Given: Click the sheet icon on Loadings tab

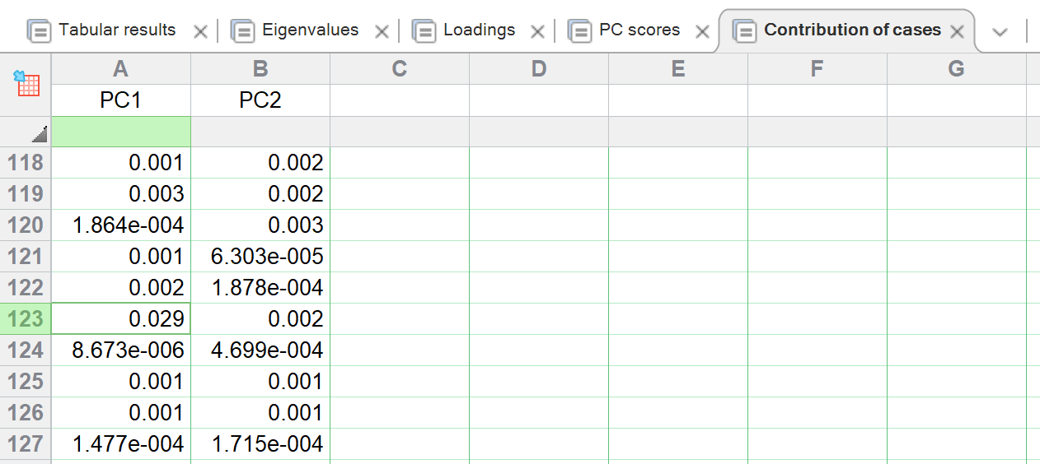Looking at the screenshot, I should tap(424, 31).
